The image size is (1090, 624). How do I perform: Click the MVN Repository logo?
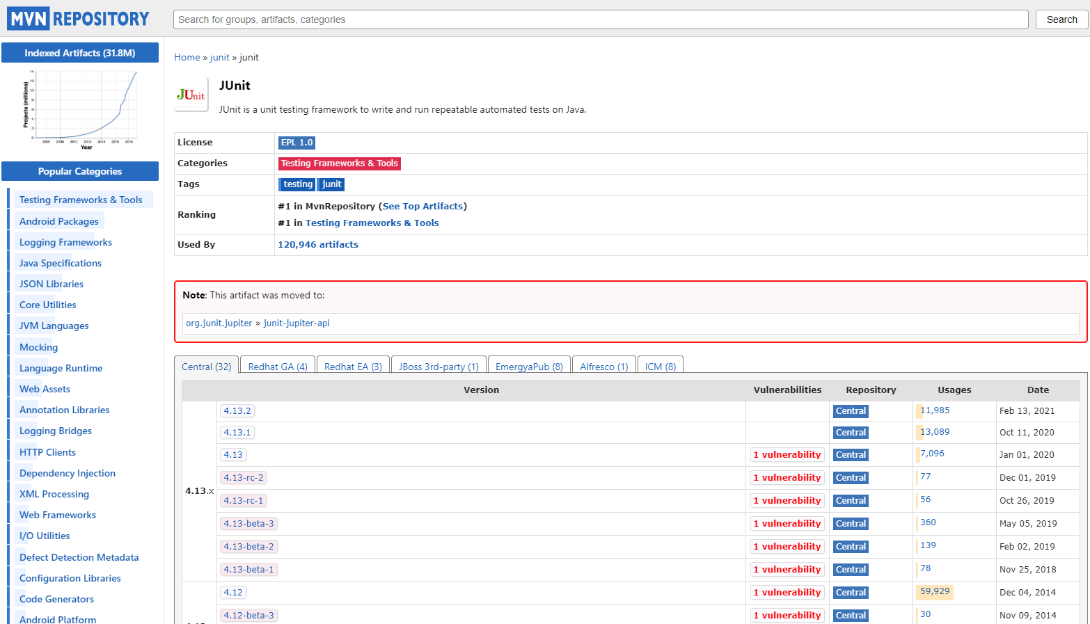pos(79,19)
